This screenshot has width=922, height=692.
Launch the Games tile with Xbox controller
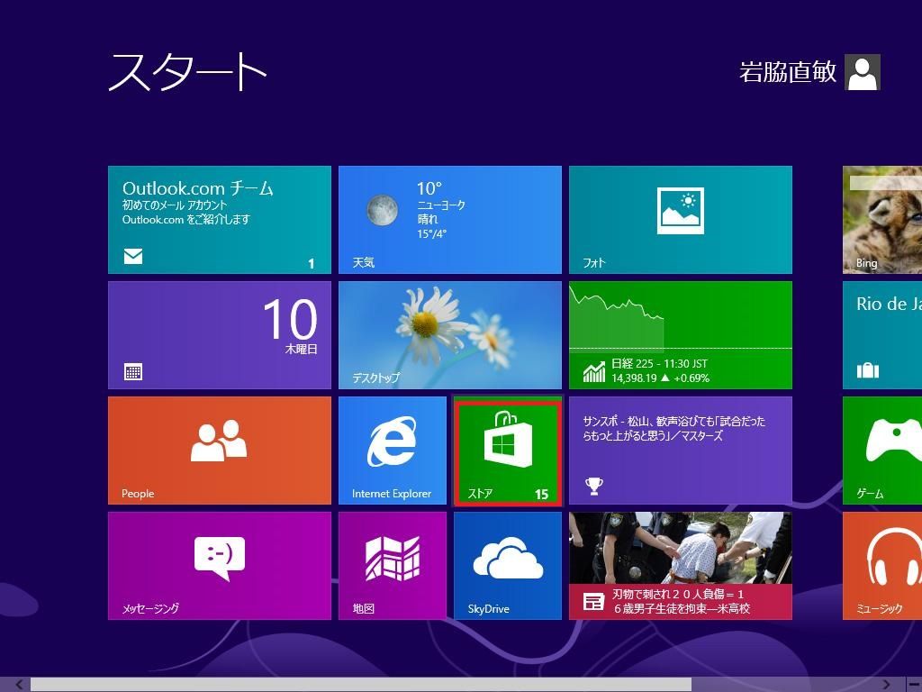pos(882,451)
